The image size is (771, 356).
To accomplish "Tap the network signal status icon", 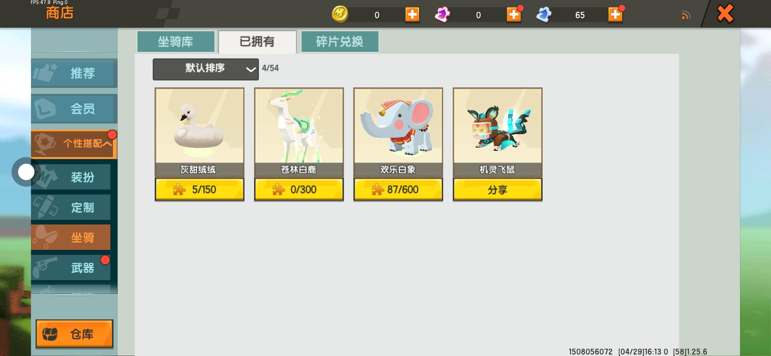I will tap(686, 15).
